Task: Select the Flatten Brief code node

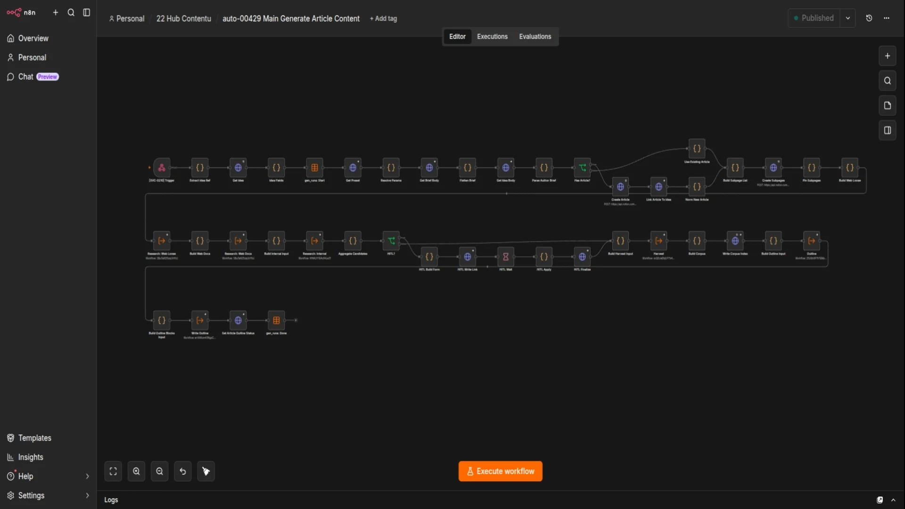Action: [x=467, y=168]
